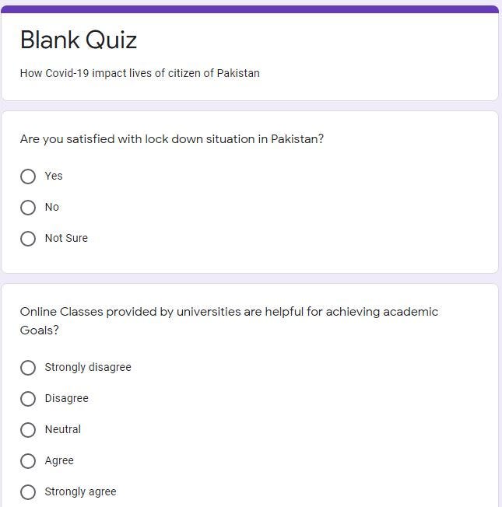
Task: Click the Not Sure label text
Action: pyautogui.click(x=66, y=238)
